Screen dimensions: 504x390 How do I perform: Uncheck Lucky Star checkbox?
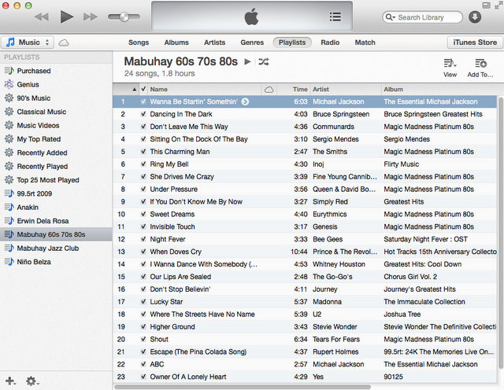pyautogui.click(x=143, y=302)
